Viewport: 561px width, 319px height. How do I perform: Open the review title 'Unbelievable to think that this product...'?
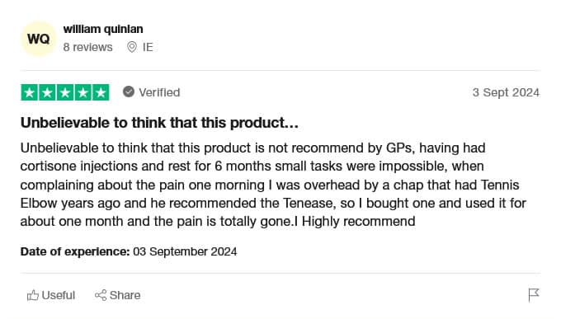[159, 123]
